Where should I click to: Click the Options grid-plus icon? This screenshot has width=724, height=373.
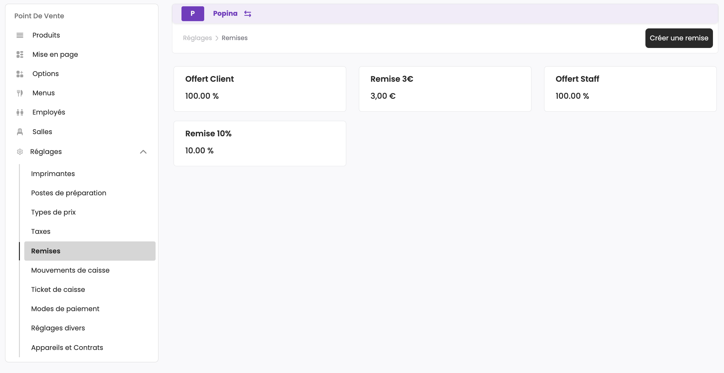point(20,74)
